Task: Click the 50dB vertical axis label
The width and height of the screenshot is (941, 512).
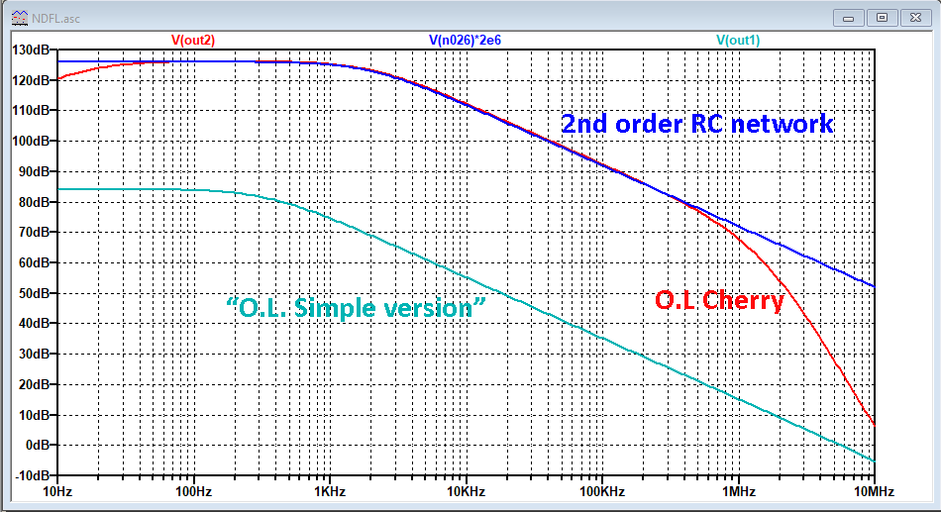Action: tap(34, 293)
